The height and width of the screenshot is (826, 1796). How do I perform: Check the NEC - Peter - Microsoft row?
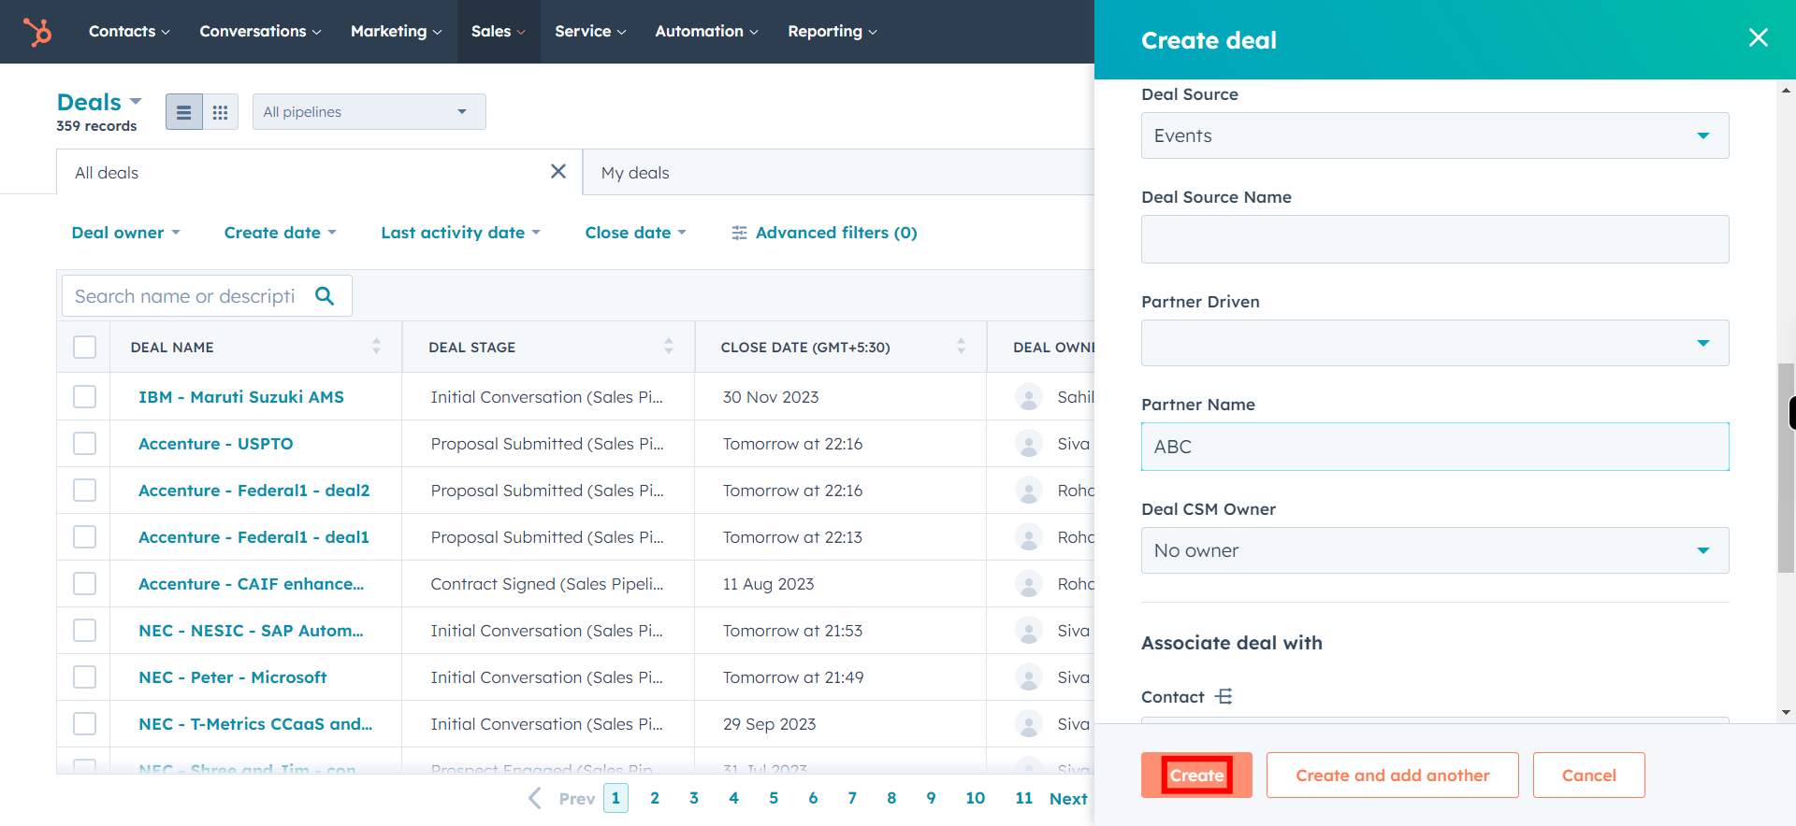point(85,677)
